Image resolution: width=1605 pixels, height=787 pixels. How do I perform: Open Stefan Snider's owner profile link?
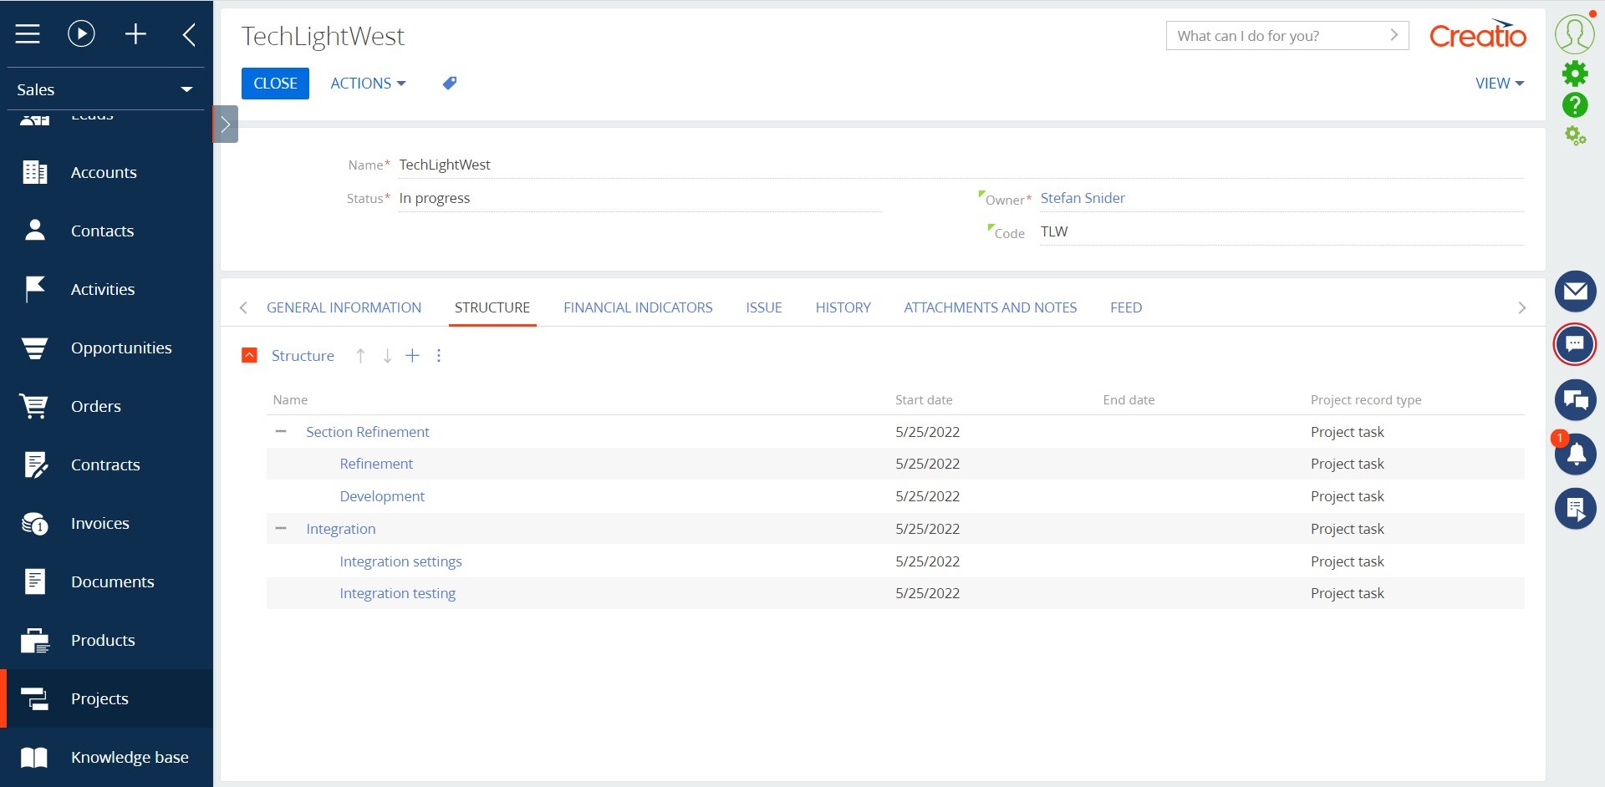(1083, 198)
